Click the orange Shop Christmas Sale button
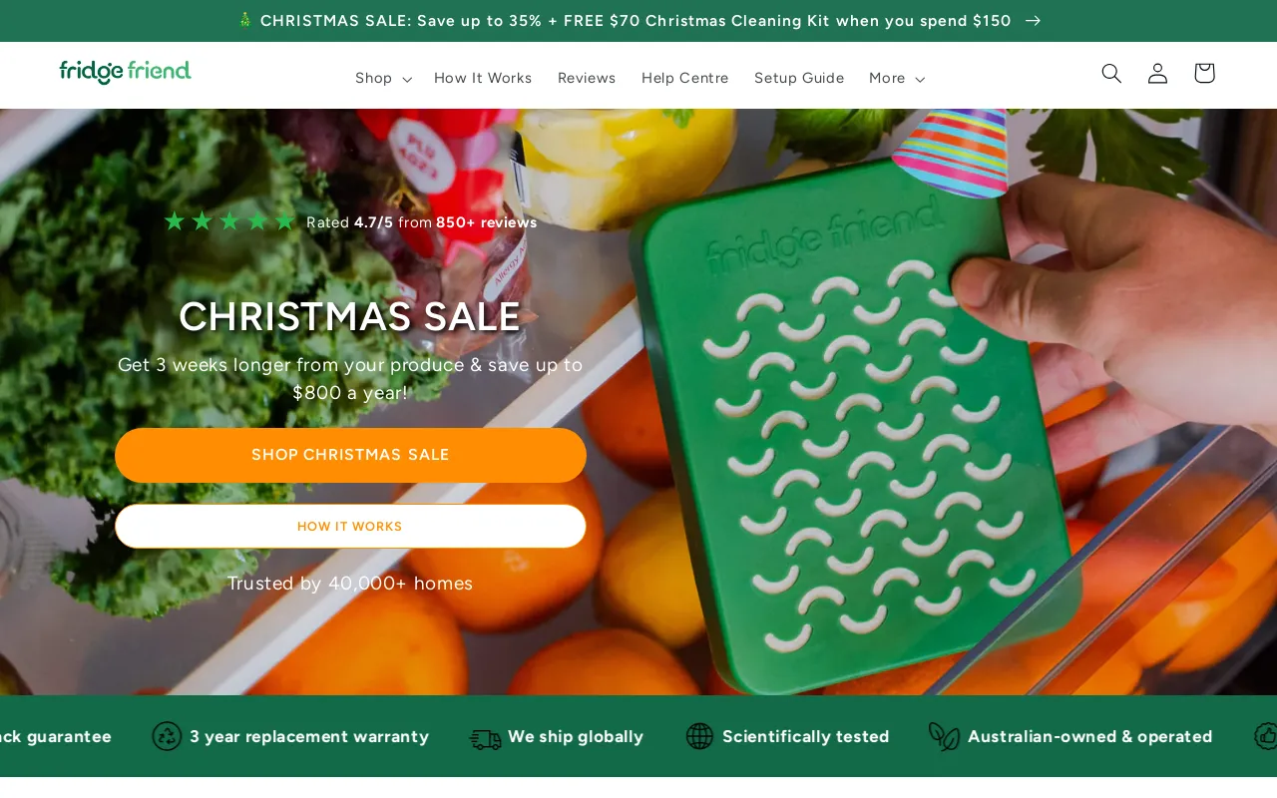Screen dimensions: 1277x798 (350, 455)
